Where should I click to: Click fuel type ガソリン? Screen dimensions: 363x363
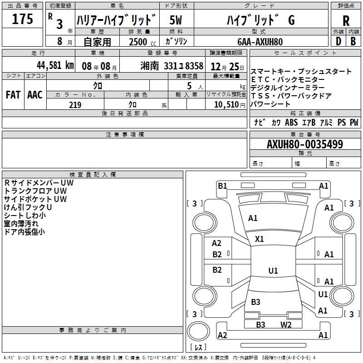coord(176,41)
